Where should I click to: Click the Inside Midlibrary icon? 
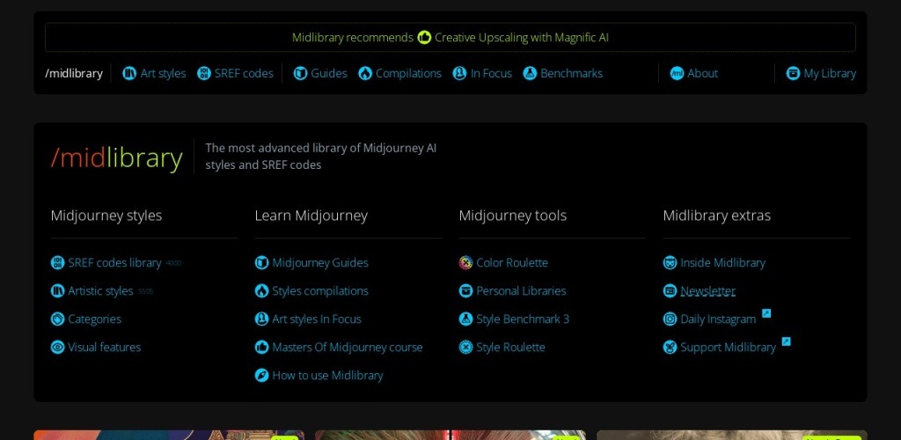coord(670,263)
